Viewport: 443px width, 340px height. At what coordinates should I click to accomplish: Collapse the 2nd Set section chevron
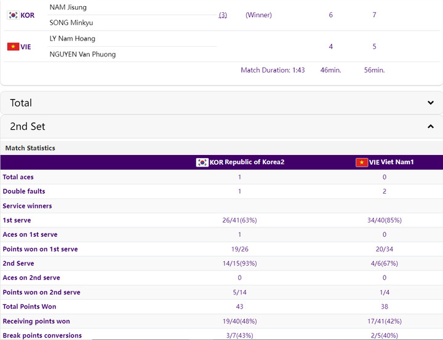click(430, 127)
